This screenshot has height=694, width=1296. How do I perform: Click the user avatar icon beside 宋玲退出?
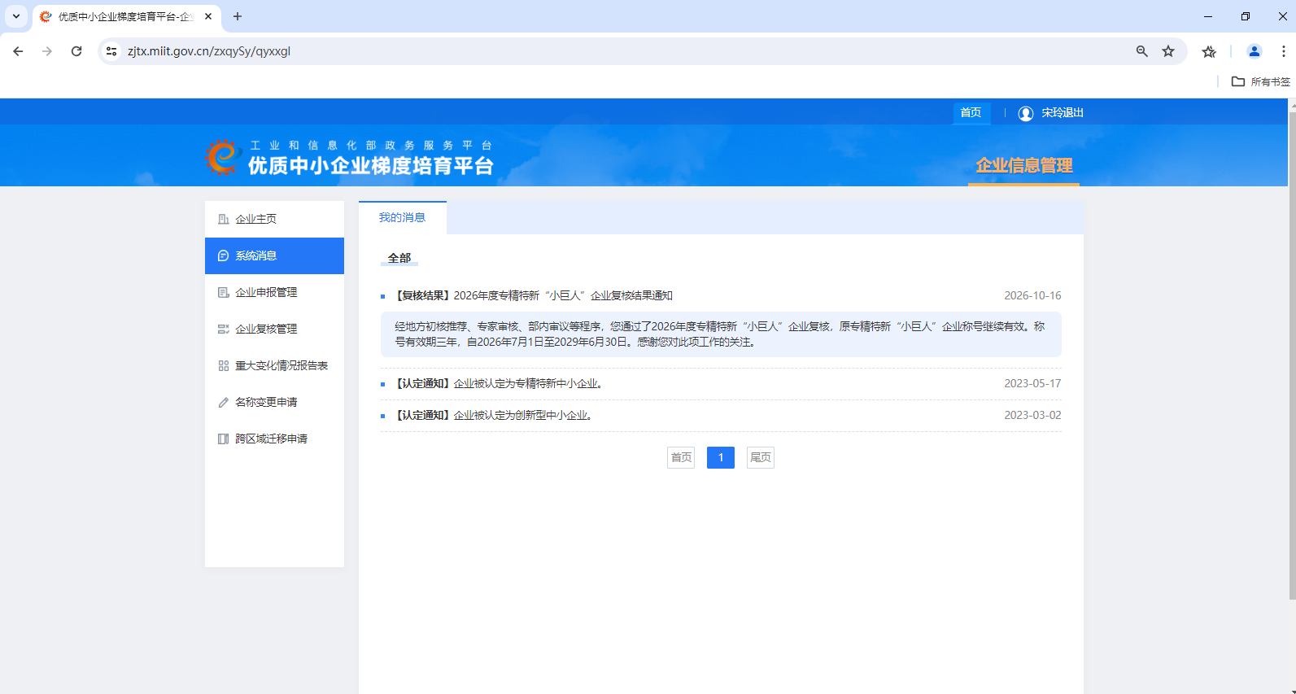pyautogui.click(x=1026, y=113)
